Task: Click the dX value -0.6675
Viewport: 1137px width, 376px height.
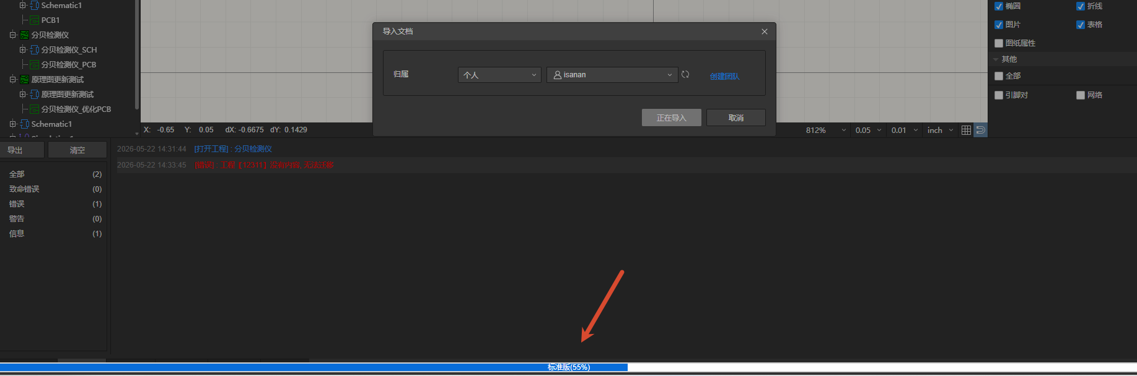Action: click(251, 130)
